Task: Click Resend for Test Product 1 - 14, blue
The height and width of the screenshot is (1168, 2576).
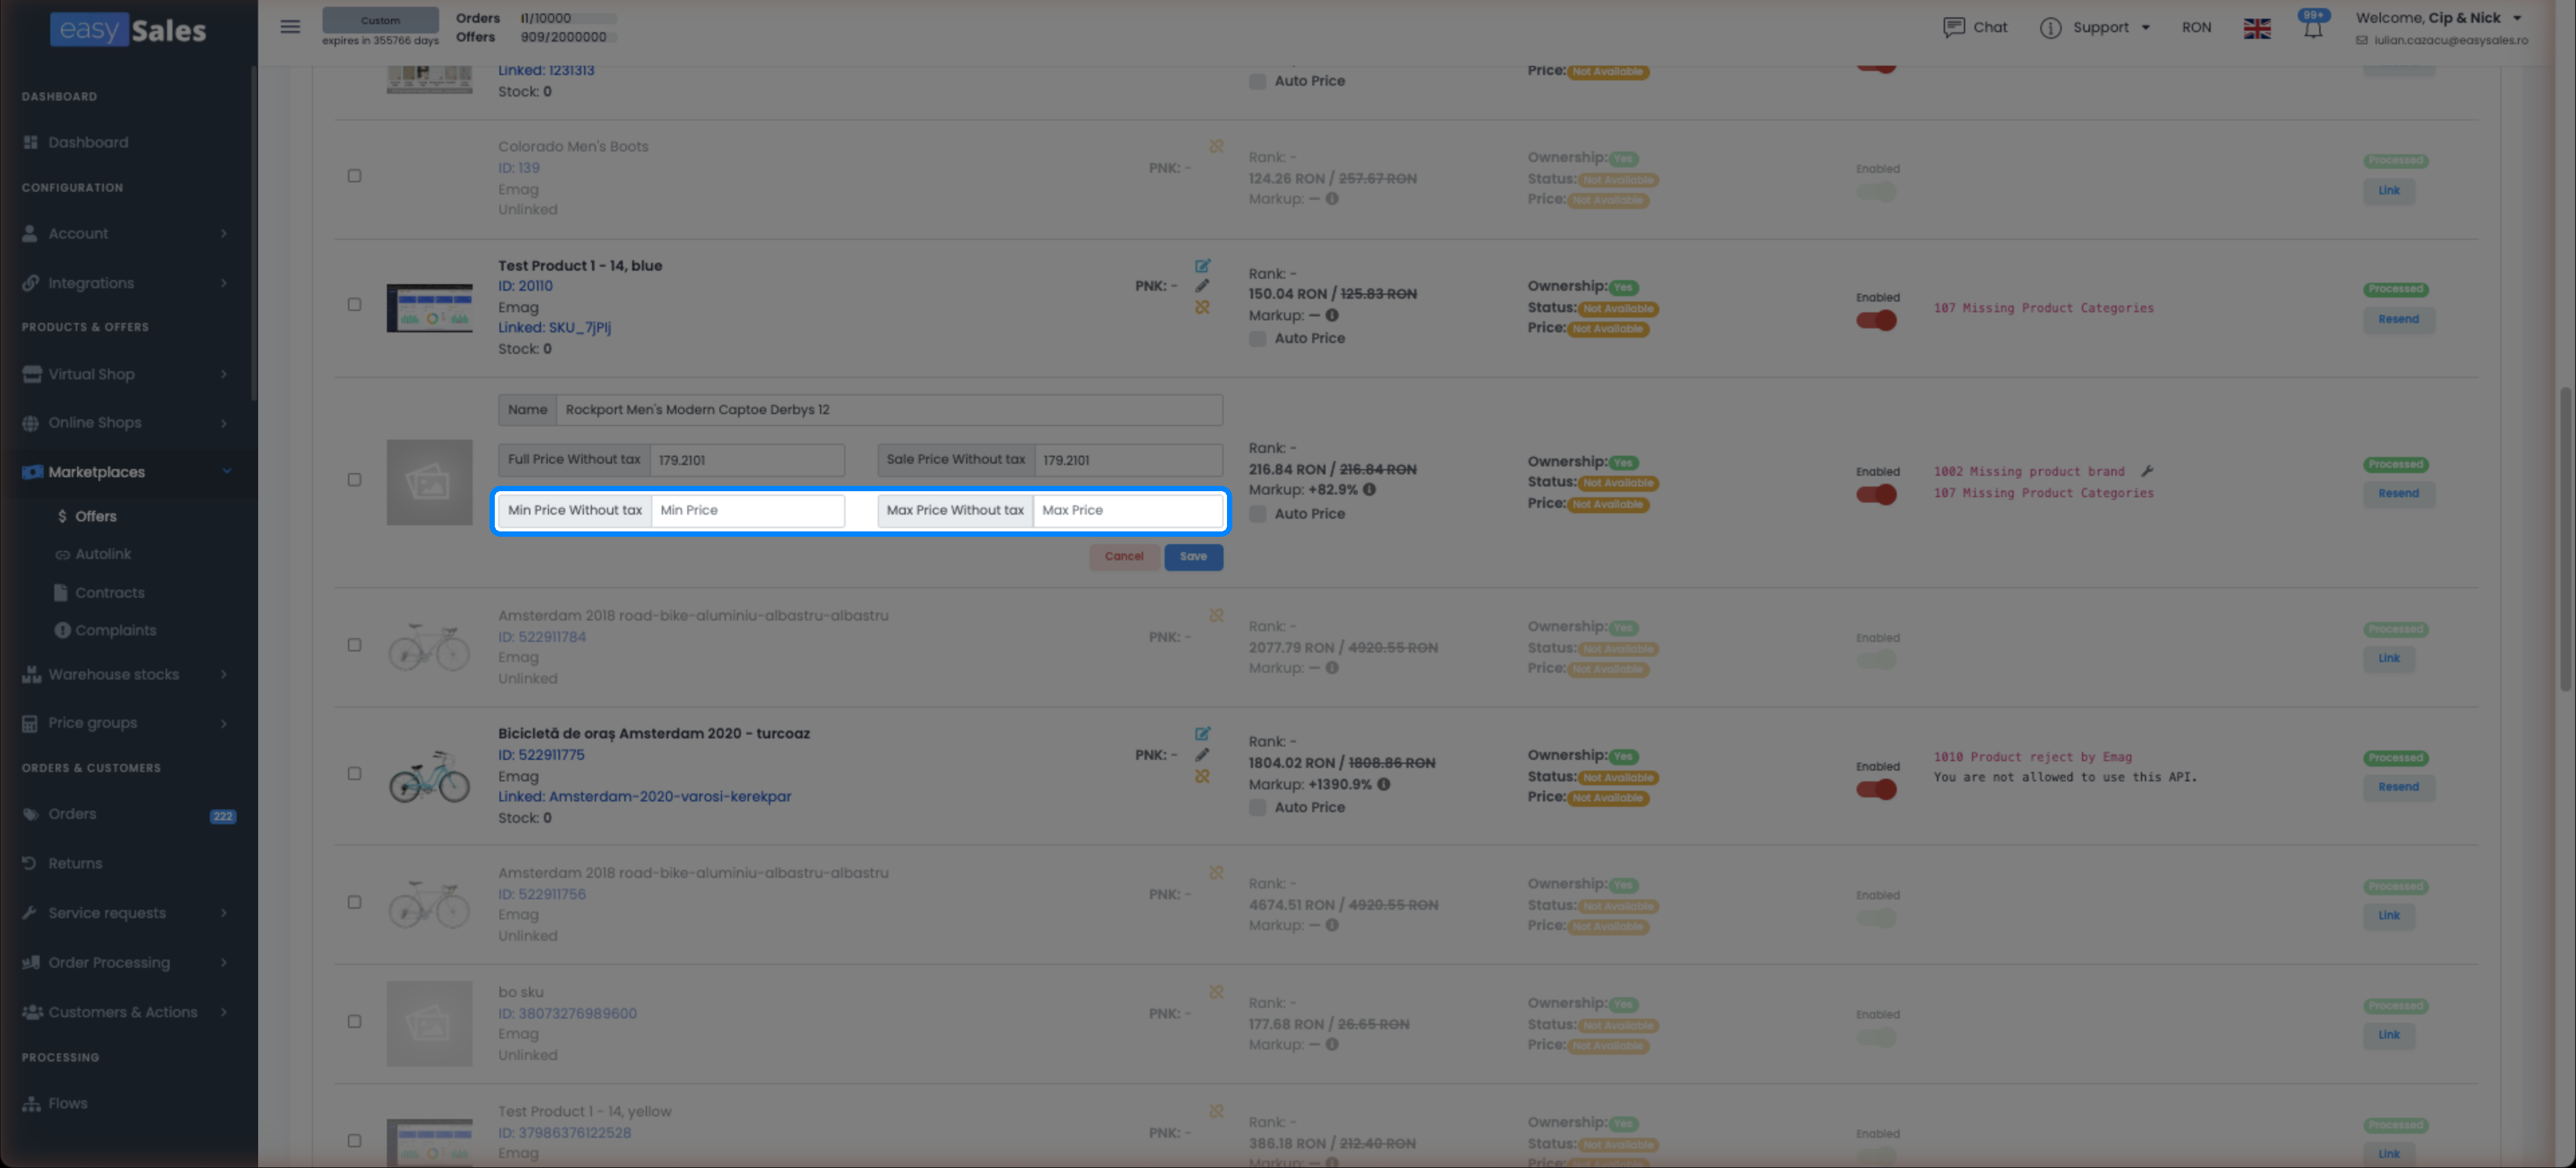Action: 2398,320
